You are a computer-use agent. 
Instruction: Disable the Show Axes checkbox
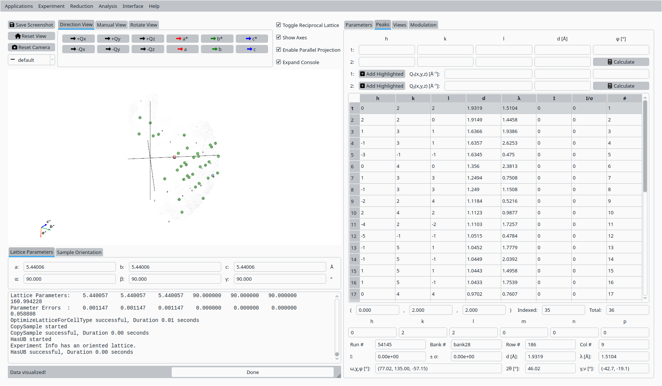tap(279, 37)
